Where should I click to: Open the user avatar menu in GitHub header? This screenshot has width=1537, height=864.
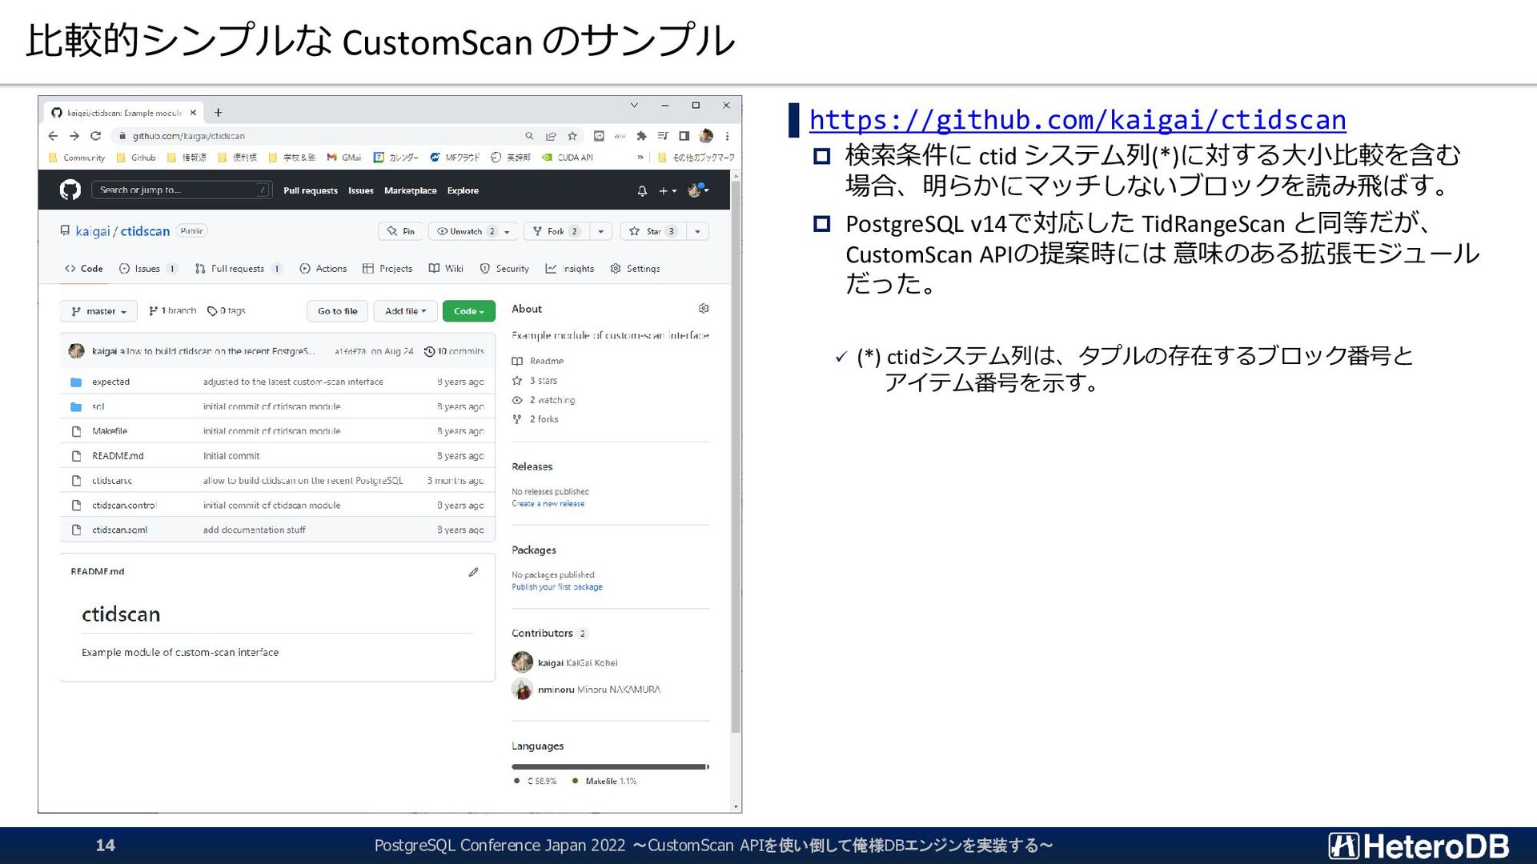click(x=698, y=190)
